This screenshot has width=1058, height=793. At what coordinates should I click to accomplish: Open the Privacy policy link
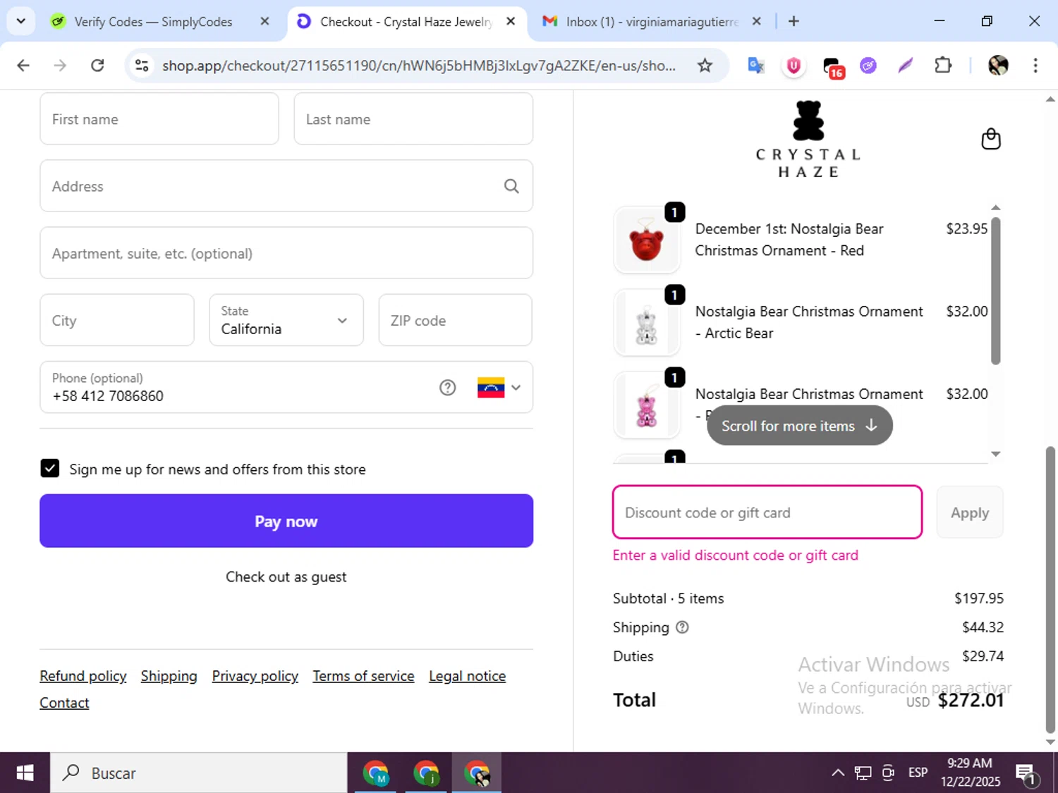[x=255, y=676]
